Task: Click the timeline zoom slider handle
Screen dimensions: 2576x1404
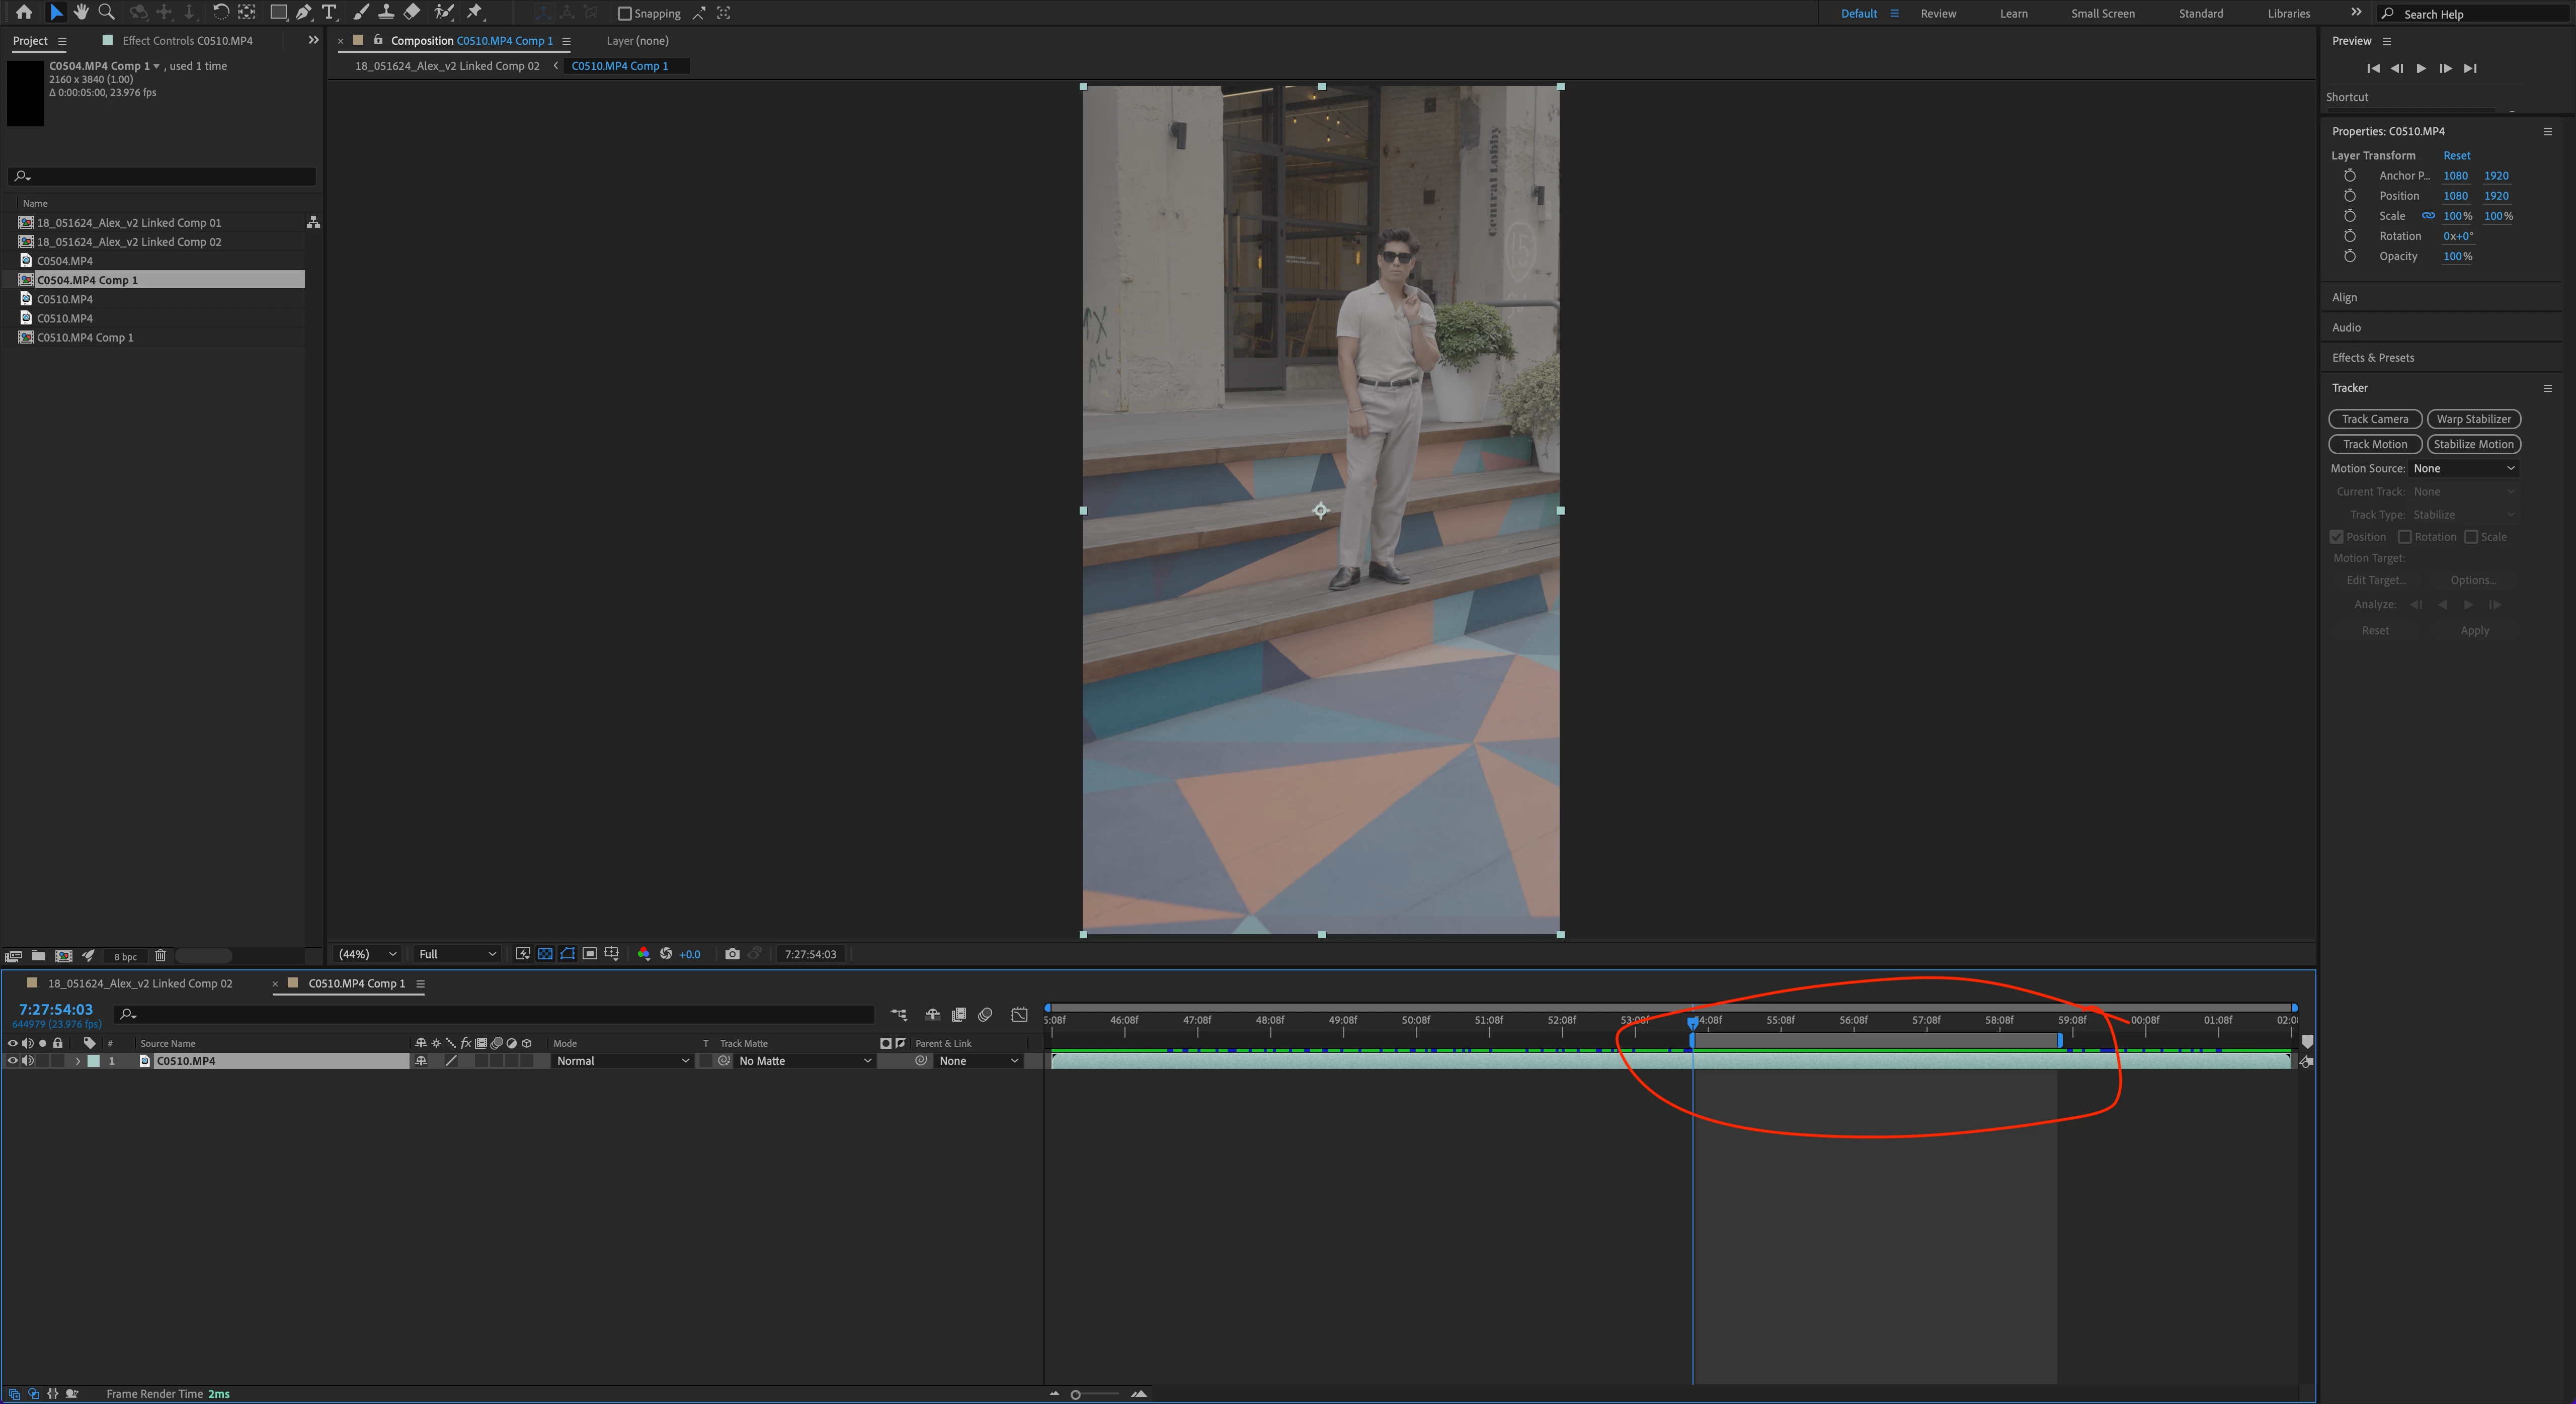Action: click(x=1076, y=1394)
